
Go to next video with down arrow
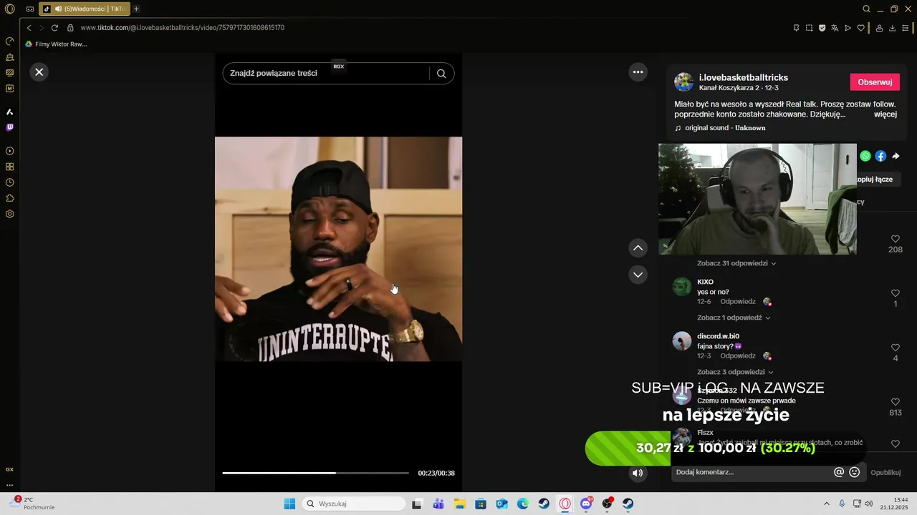tap(638, 275)
